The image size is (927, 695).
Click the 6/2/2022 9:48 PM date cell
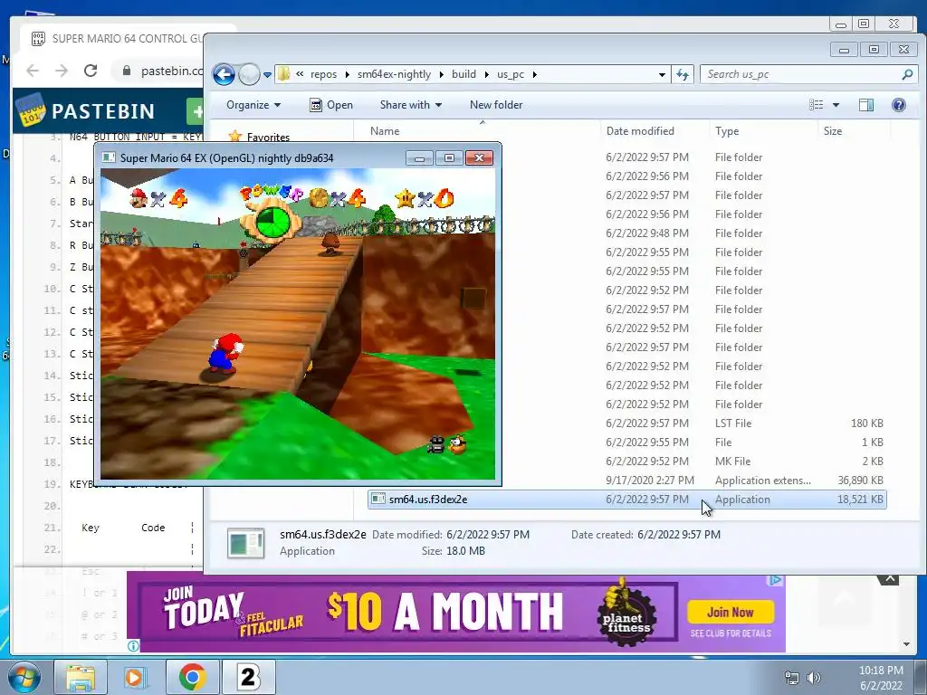click(647, 233)
